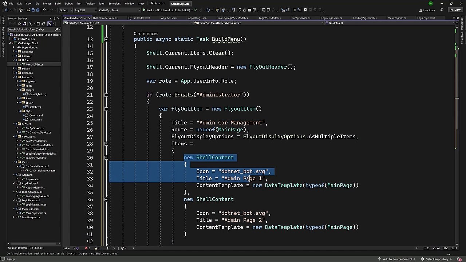The height and width of the screenshot is (262, 466).
Task: Toggle Solution Explorer pin auto-hide
Action: coord(55,18)
